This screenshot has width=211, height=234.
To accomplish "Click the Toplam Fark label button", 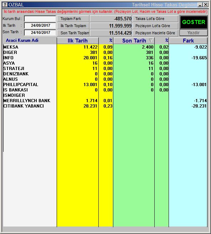I will 73,19.
